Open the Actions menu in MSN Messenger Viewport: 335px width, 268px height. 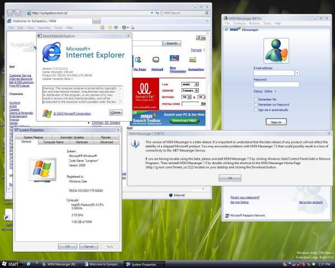coord(255,23)
